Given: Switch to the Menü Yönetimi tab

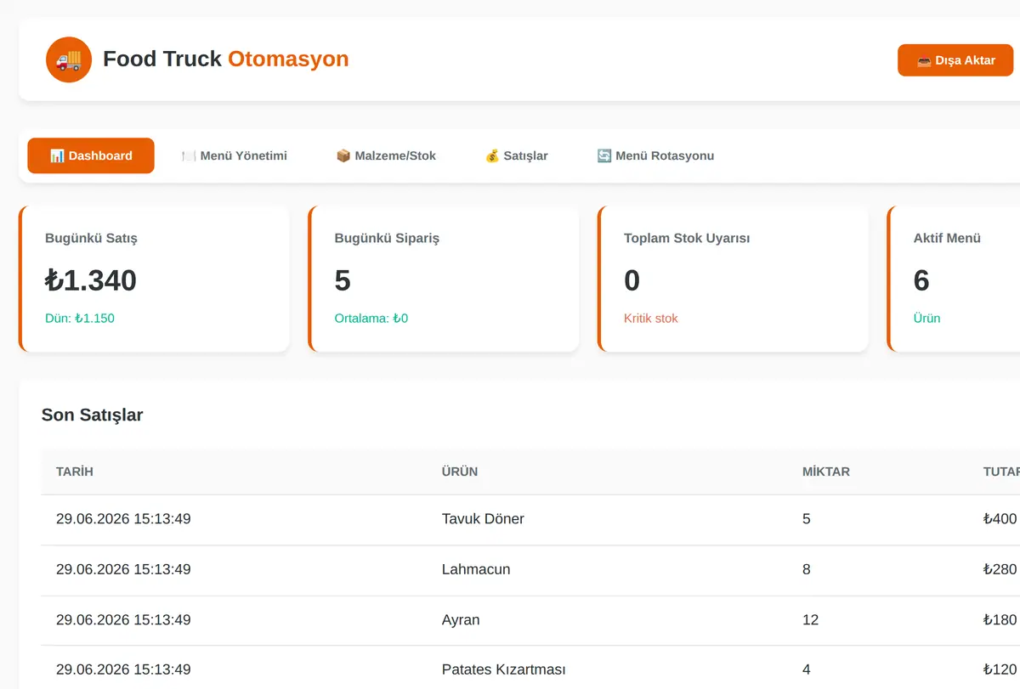Looking at the screenshot, I should tap(235, 155).
